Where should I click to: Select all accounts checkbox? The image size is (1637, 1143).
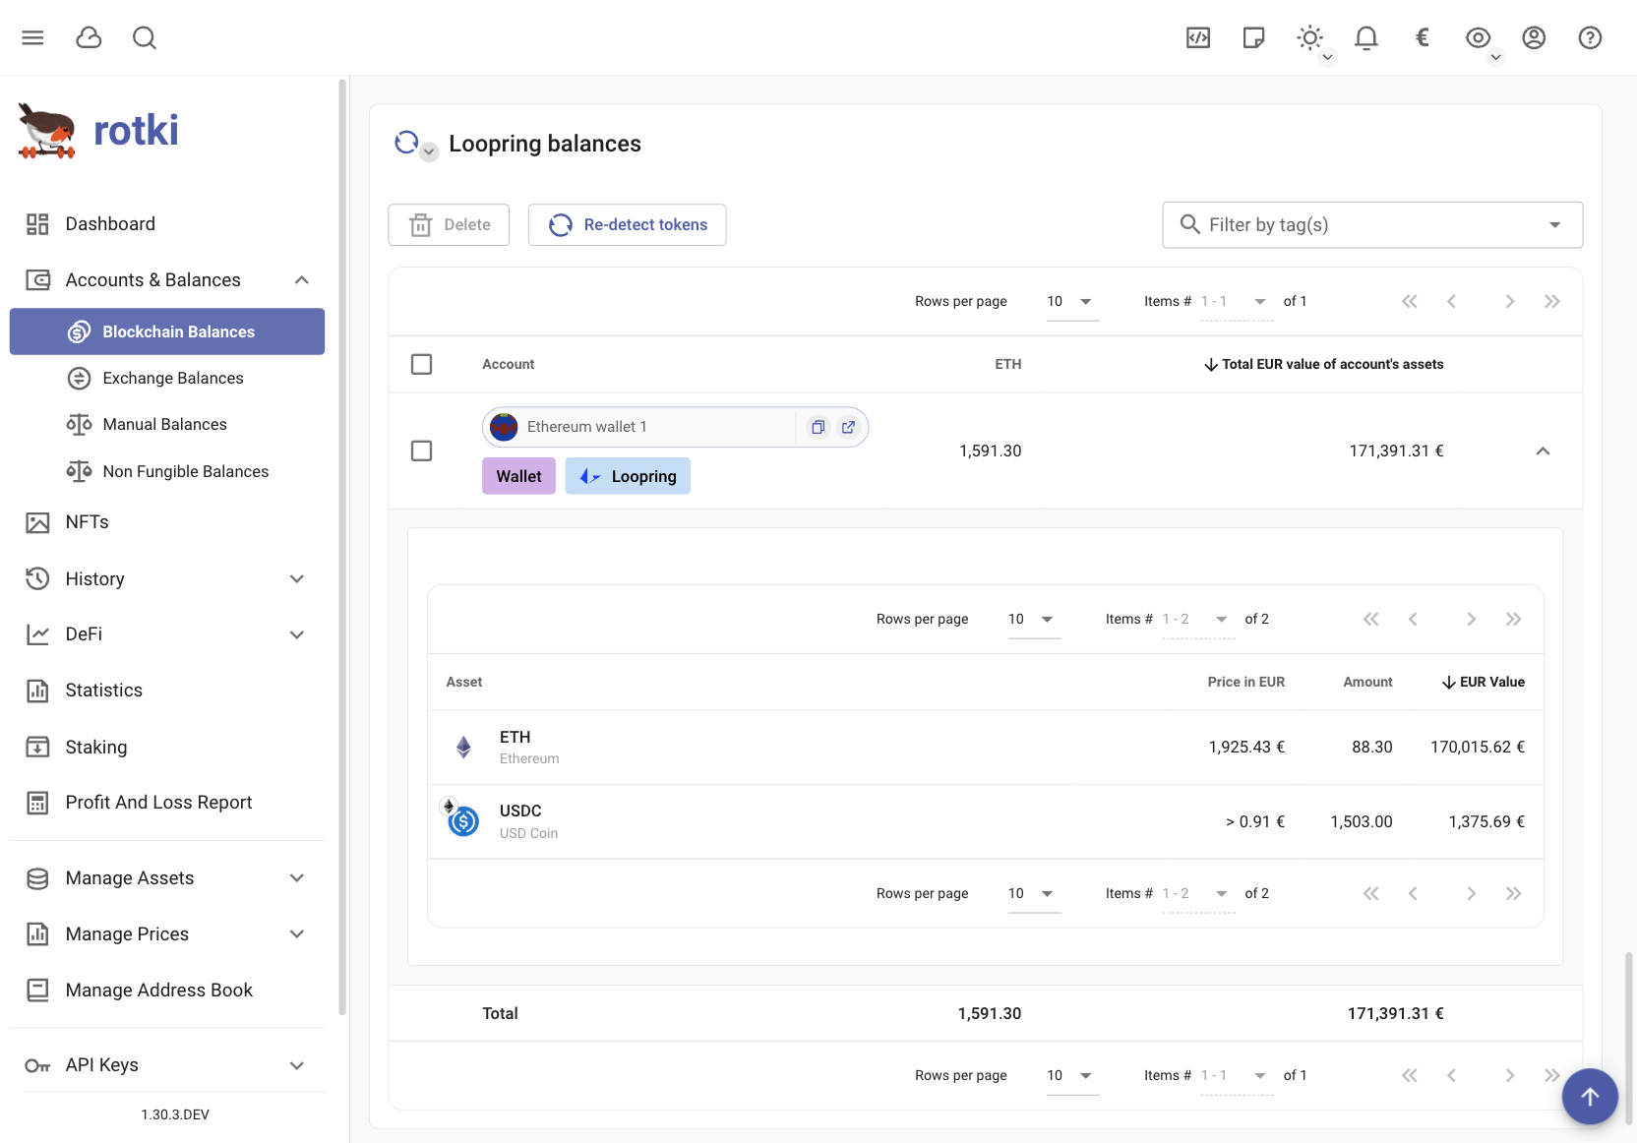pos(421,364)
